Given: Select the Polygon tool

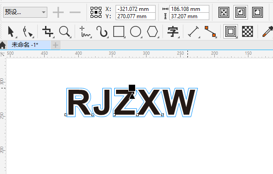Looking at the screenshot, I should (x=152, y=31).
